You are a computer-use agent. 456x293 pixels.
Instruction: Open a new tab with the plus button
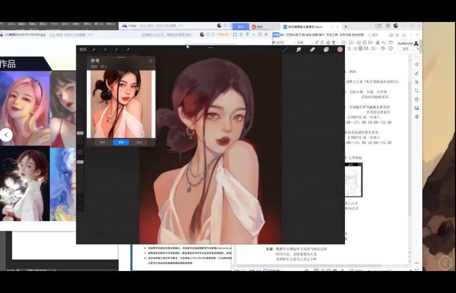point(345,26)
